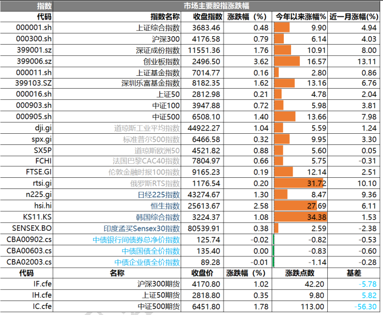Click the 近一月涨幅(%) column header
Image resolution: width=383 pixels, height=315 pixels.
tap(354, 17)
